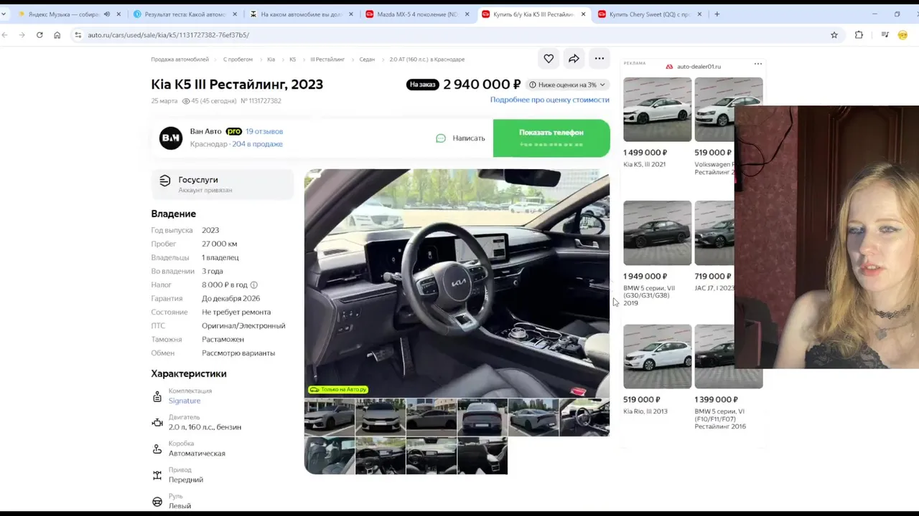The width and height of the screenshot is (919, 516).
Task: Open the Kia K5, III 2021 ad photo
Action: [658, 110]
